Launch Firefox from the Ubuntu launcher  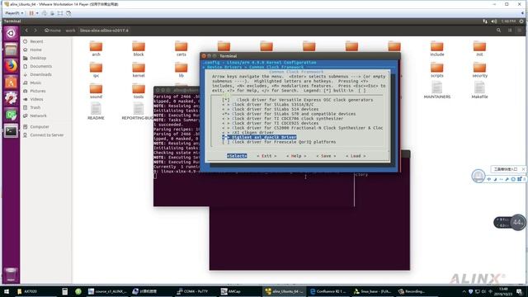11,66
